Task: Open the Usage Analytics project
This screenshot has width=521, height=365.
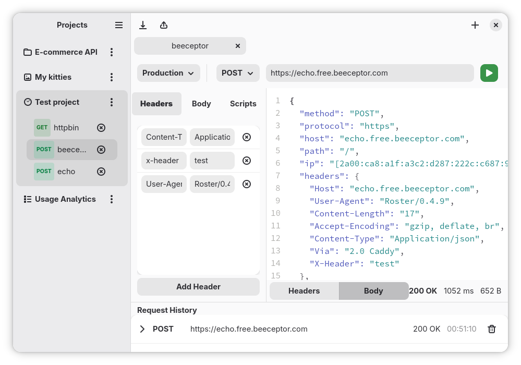Action: 65,199
